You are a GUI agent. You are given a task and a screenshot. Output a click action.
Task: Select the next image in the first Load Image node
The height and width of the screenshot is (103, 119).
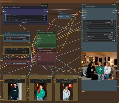click(x=24, y=80)
